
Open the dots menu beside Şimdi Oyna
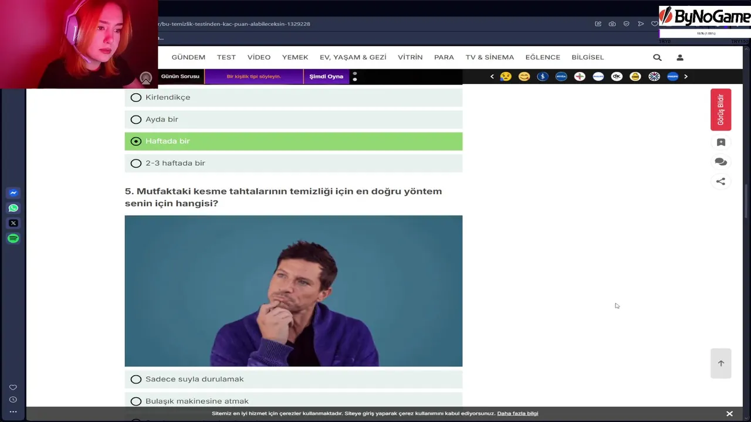(355, 77)
